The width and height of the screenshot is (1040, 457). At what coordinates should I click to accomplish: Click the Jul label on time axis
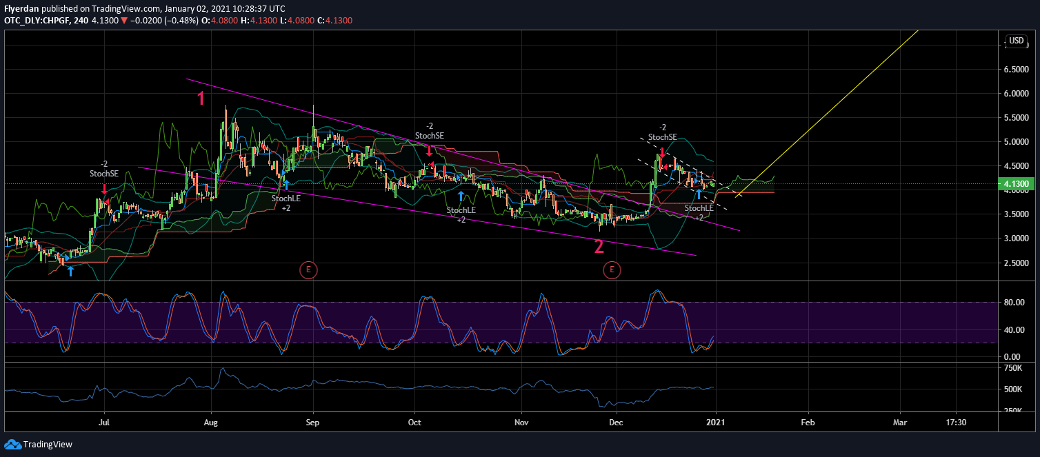point(105,422)
